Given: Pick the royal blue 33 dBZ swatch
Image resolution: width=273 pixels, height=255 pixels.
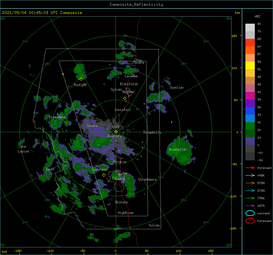Looking at the screenshot, I should (x=250, y=111).
